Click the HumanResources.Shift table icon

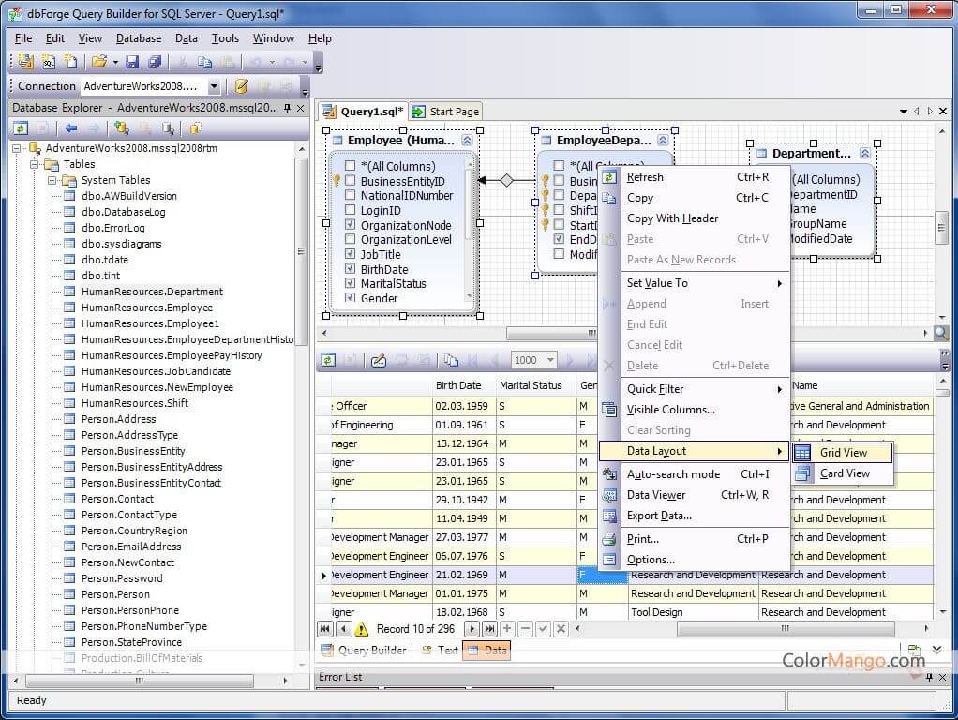[x=69, y=403]
